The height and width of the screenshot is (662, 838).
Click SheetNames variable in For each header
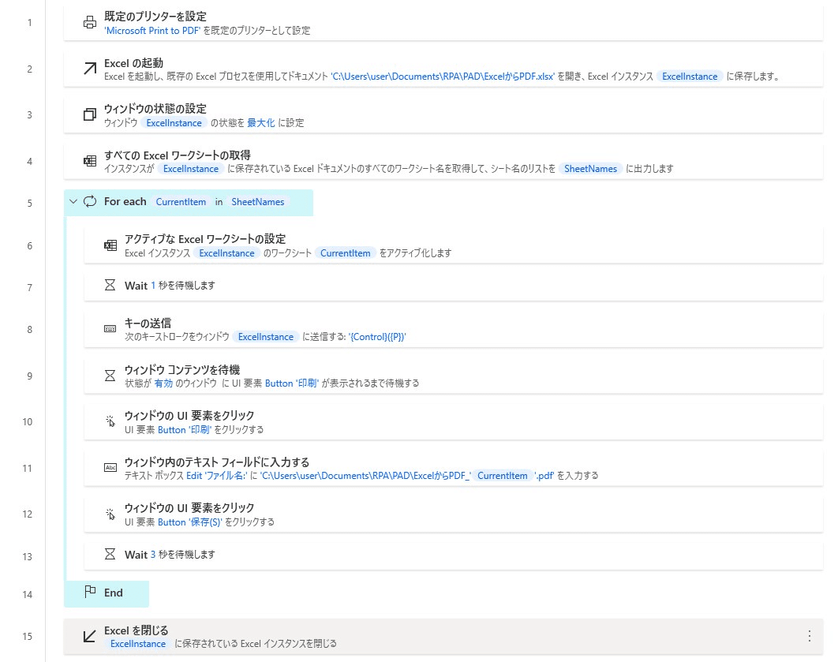point(257,202)
